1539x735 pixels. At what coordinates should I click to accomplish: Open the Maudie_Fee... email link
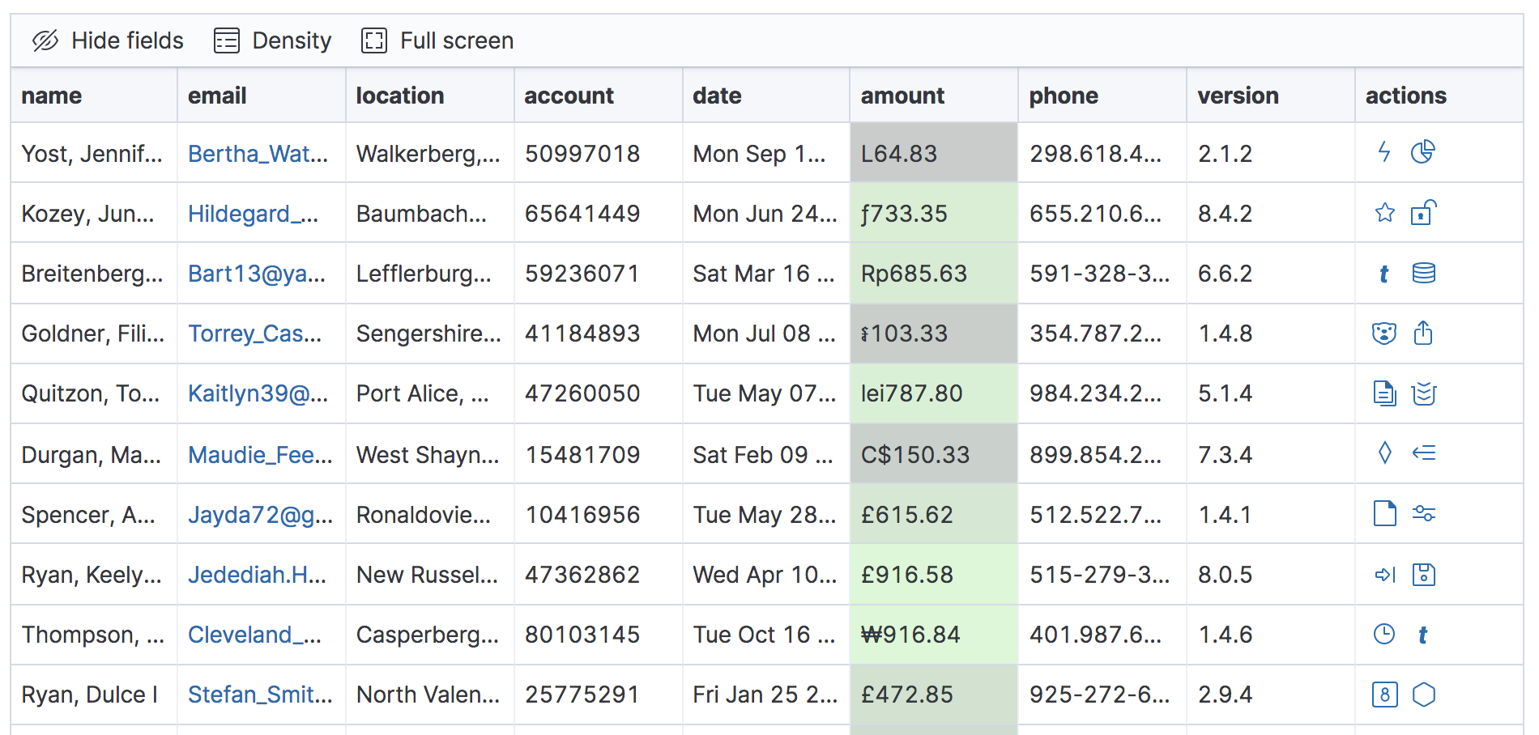(x=260, y=454)
